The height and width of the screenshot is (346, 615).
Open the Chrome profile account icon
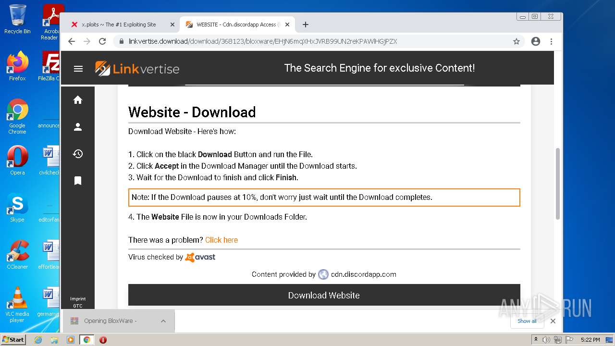(x=536, y=41)
